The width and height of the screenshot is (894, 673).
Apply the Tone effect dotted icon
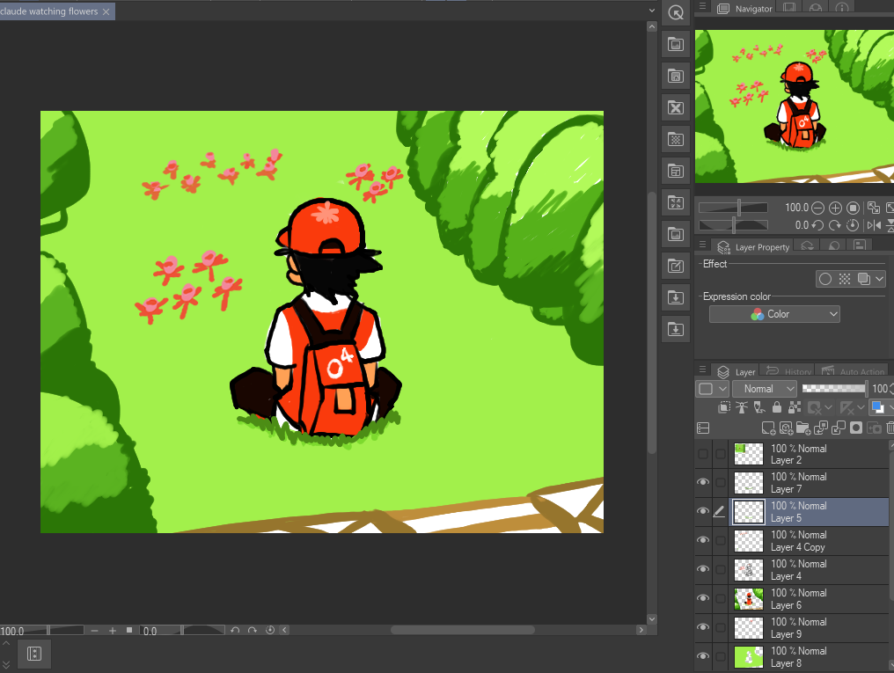pos(845,279)
